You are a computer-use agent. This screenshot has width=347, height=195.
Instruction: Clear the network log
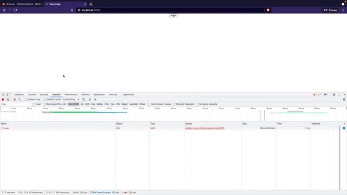coord(8,100)
